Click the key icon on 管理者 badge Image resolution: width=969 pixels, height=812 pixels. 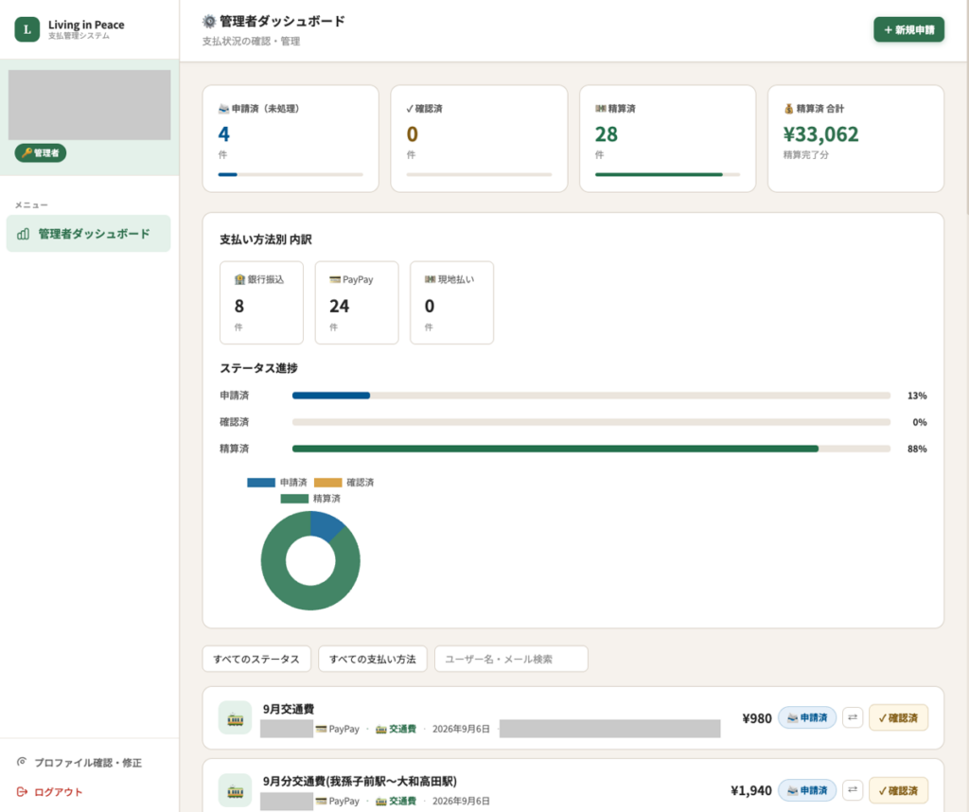(x=26, y=152)
